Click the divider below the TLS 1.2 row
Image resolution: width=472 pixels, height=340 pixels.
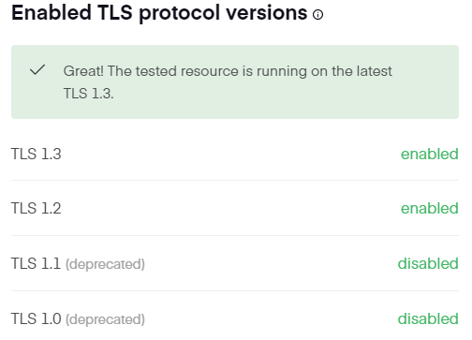click(x=235, y=235)
